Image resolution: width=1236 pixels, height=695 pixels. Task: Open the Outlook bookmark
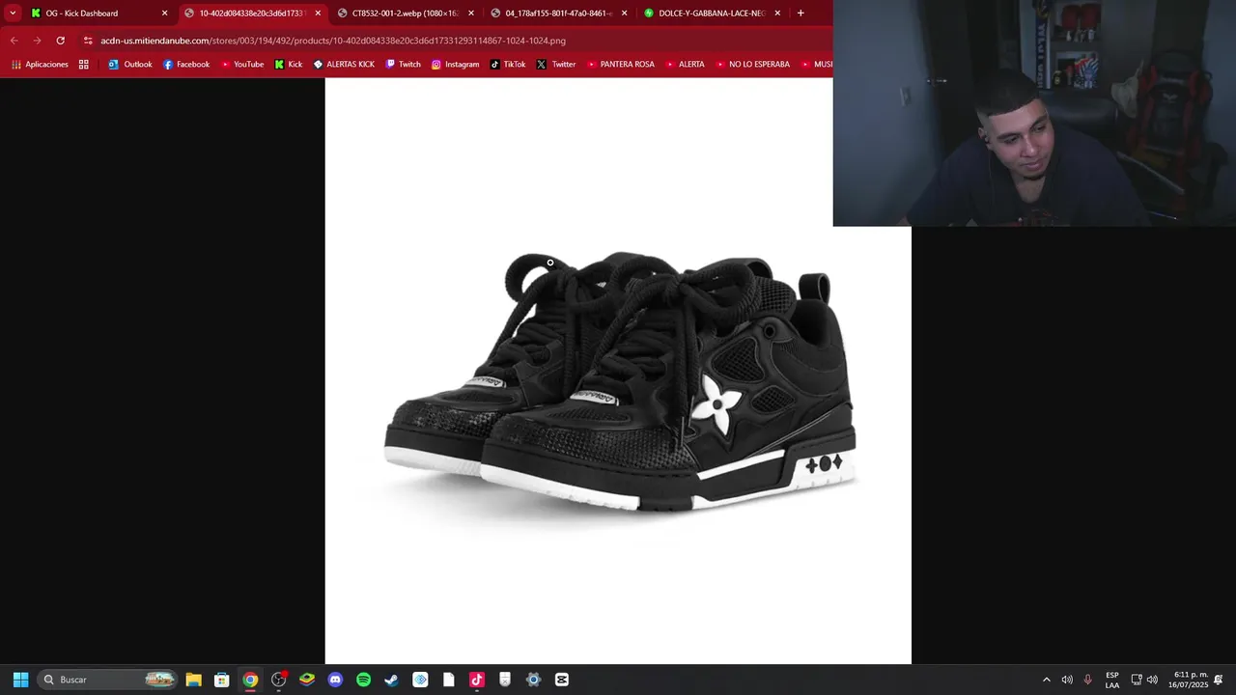coord(130,65)
